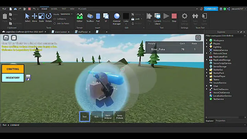
Task: Open the Toolbox panel
Action: pos(90,18)
